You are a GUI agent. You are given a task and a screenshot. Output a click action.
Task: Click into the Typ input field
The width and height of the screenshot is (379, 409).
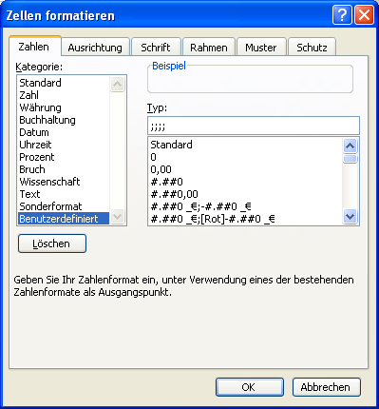pos(254,126)
